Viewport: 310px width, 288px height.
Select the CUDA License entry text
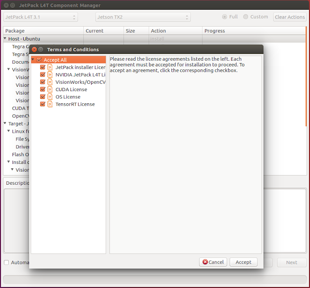click(x=71, y=90)
